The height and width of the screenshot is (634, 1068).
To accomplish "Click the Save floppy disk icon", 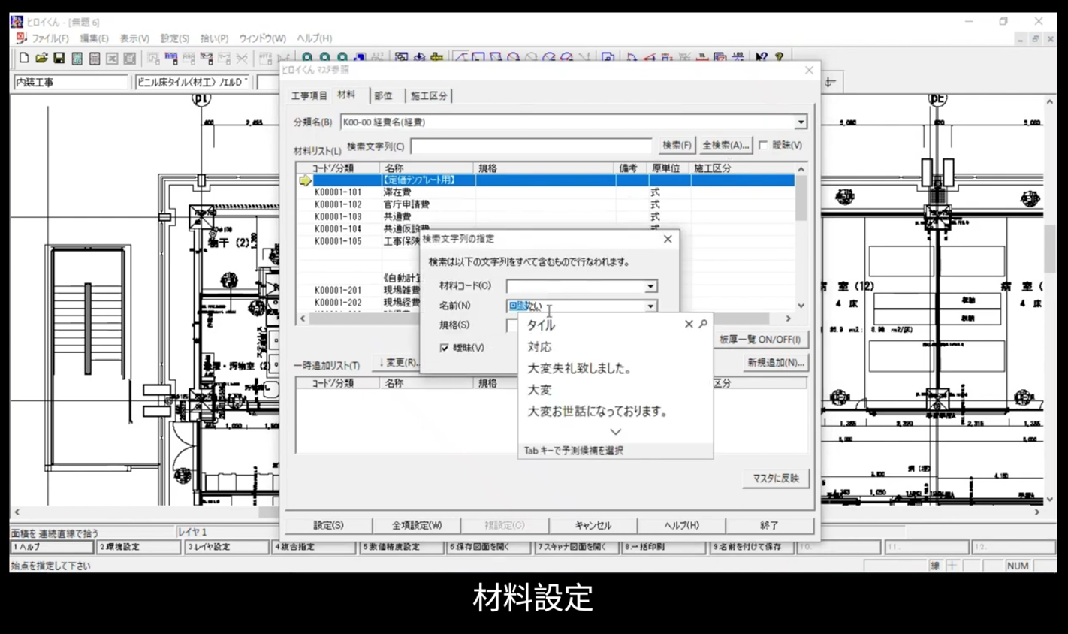I will click(59, 58).
